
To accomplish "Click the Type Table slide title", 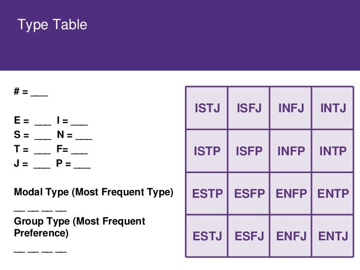I will point(52,25).
